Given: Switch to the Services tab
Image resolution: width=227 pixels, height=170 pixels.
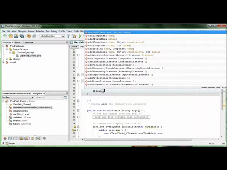Looking at the screenshot, I should coord(29,42).
